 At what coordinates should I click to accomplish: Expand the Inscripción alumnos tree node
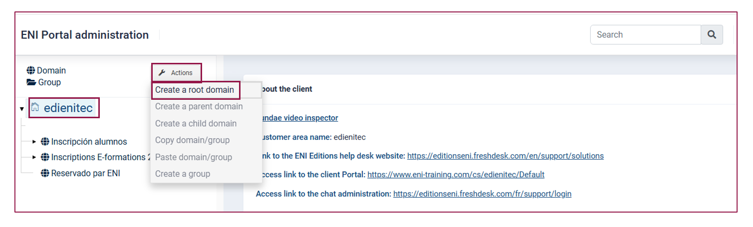coord(34,142)
